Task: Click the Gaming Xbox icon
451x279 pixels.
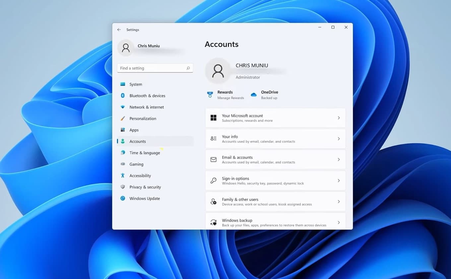Action: (x=123, y=164)
